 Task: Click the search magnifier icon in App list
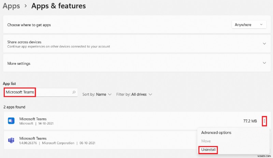coord(74,92)
